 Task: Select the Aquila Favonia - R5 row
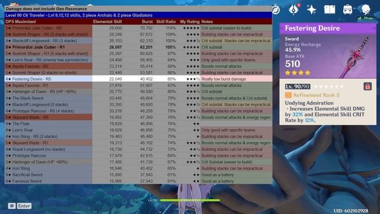pos(138,66)
